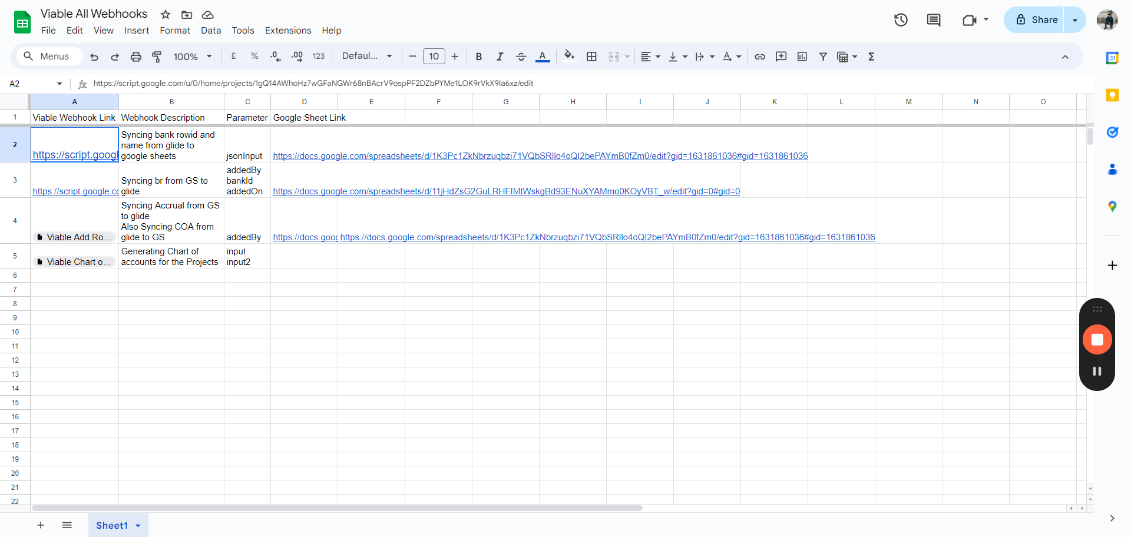View cloud save status icon

point(207,15)
